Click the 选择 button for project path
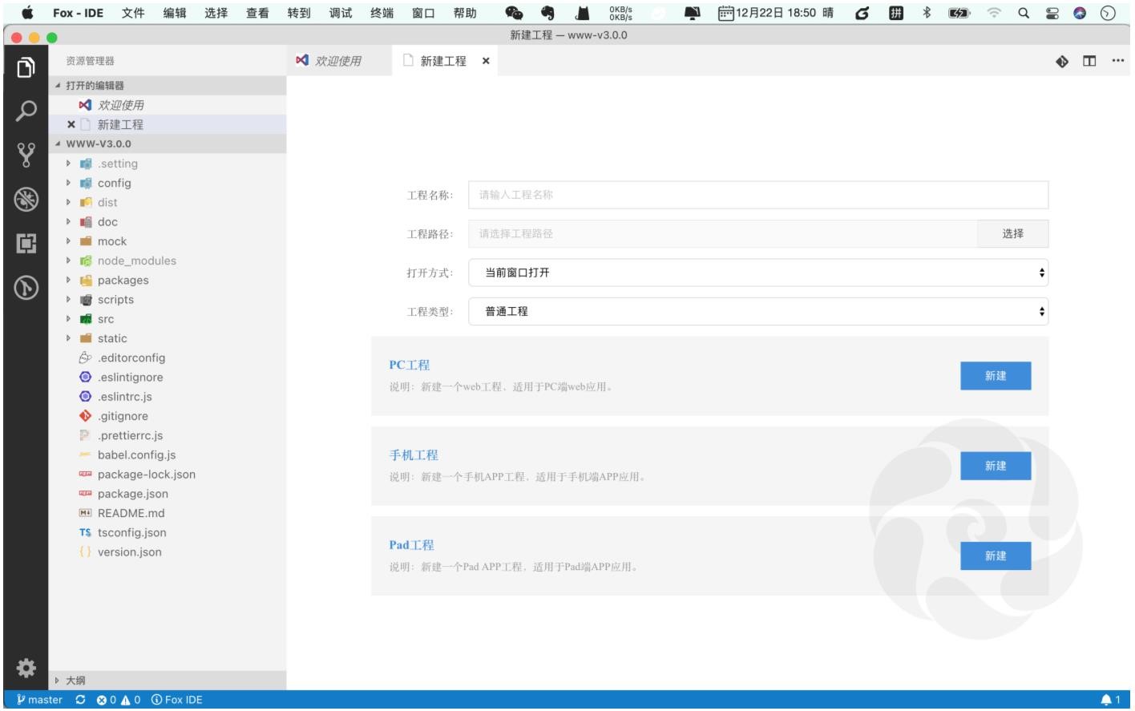Viewport: 1135px width, 711px height. tap(1012, 233)
